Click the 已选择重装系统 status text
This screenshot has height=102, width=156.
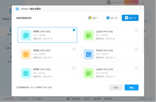coord(34,87)
